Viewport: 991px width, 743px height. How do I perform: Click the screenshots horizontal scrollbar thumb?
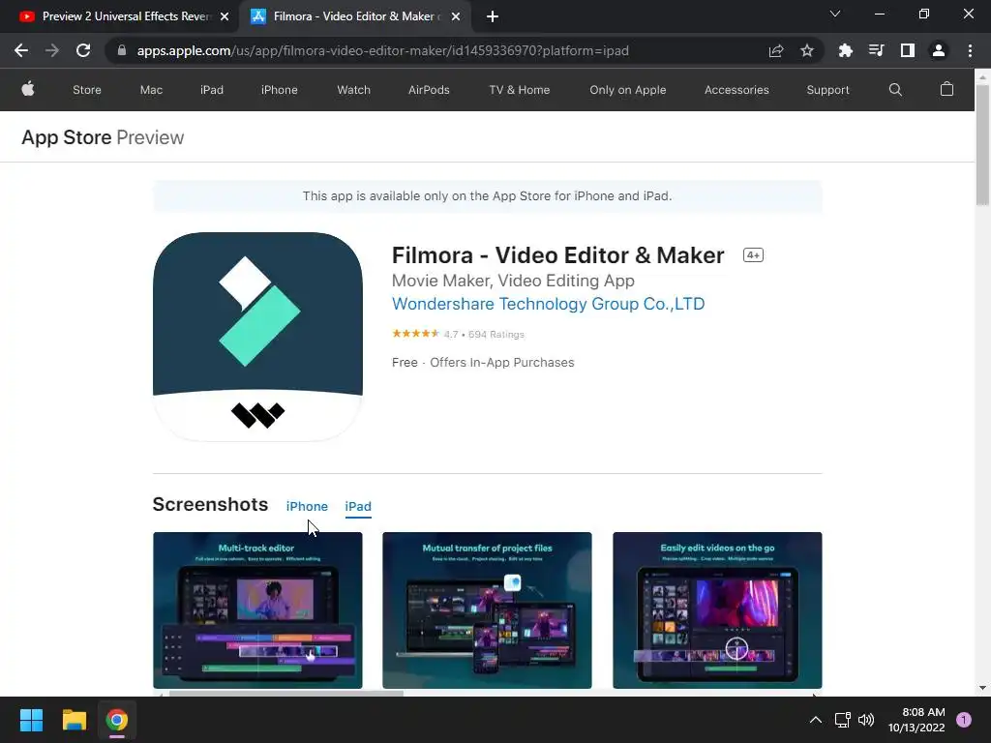(286, 694)
